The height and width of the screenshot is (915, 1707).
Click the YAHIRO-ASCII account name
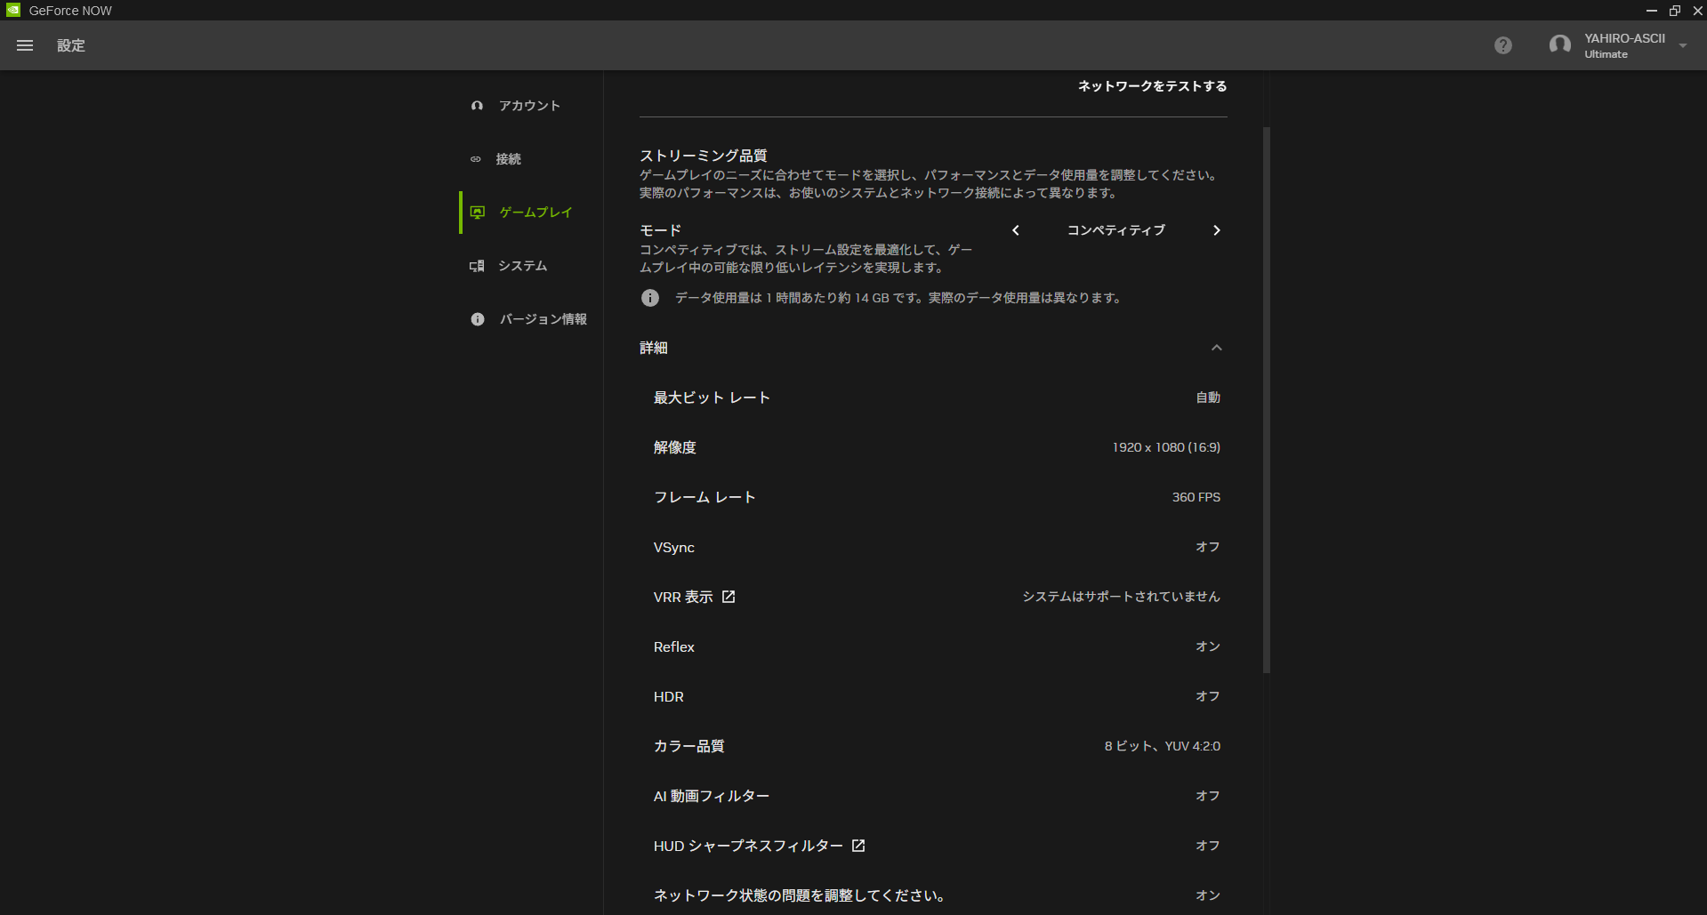pos(1624,38)
